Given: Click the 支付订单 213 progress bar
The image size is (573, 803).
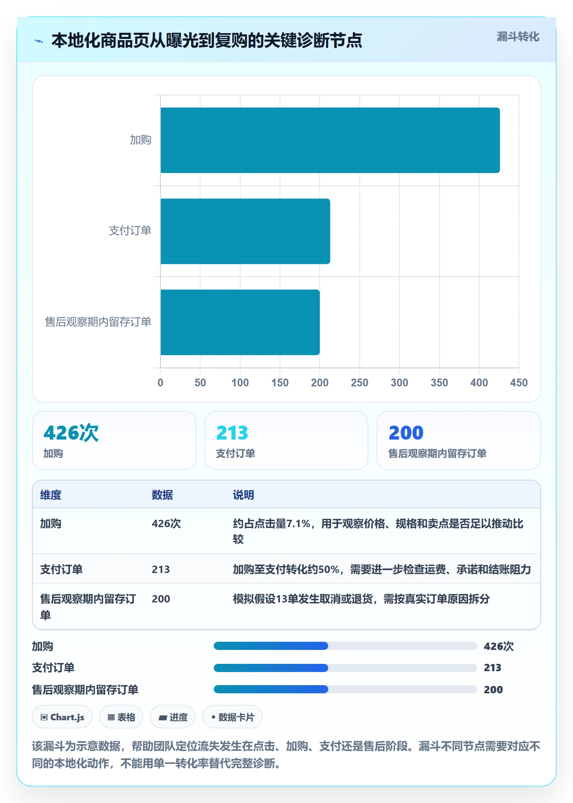Looking at the screenshot, I should 345,668.
